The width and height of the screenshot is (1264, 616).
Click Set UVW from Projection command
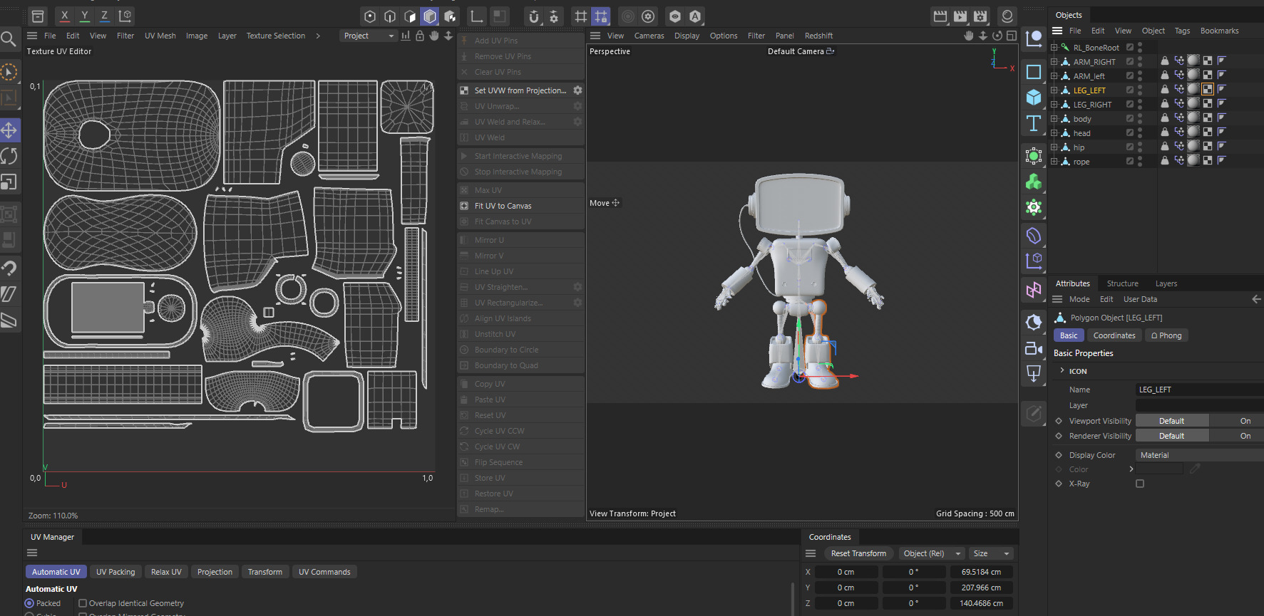tap(520, 90)
